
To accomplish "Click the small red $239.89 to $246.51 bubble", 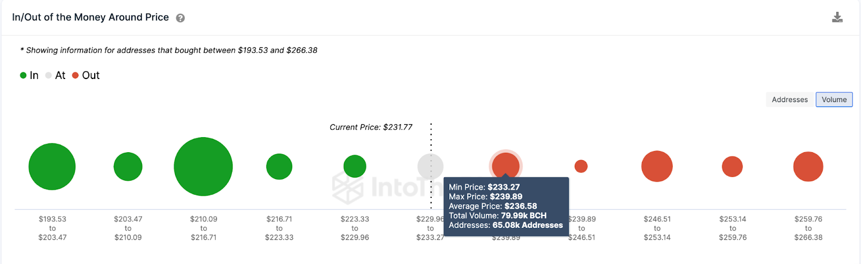I will [581, 166].
